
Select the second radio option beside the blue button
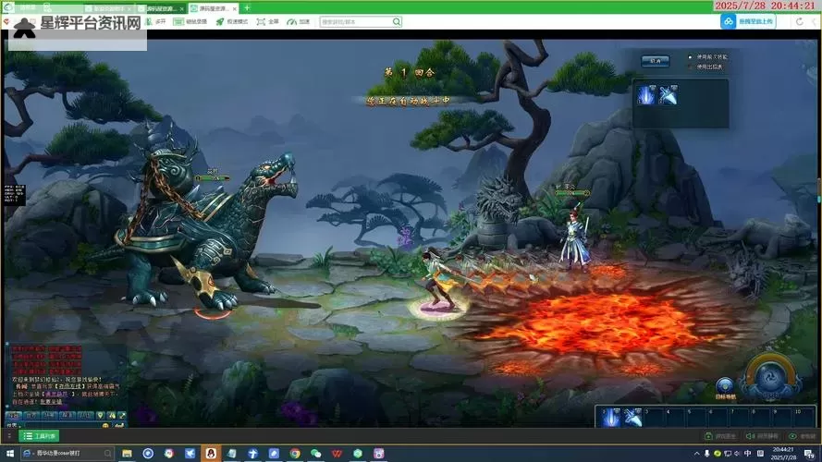click(690, 67)
